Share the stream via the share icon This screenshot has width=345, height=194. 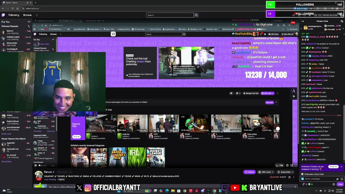289,177
